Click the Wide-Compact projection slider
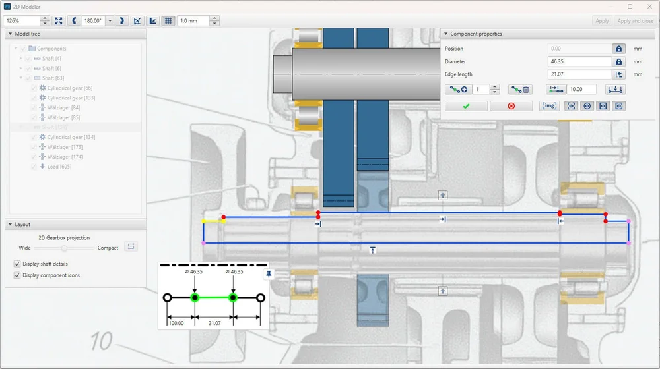 pos(65,248)
